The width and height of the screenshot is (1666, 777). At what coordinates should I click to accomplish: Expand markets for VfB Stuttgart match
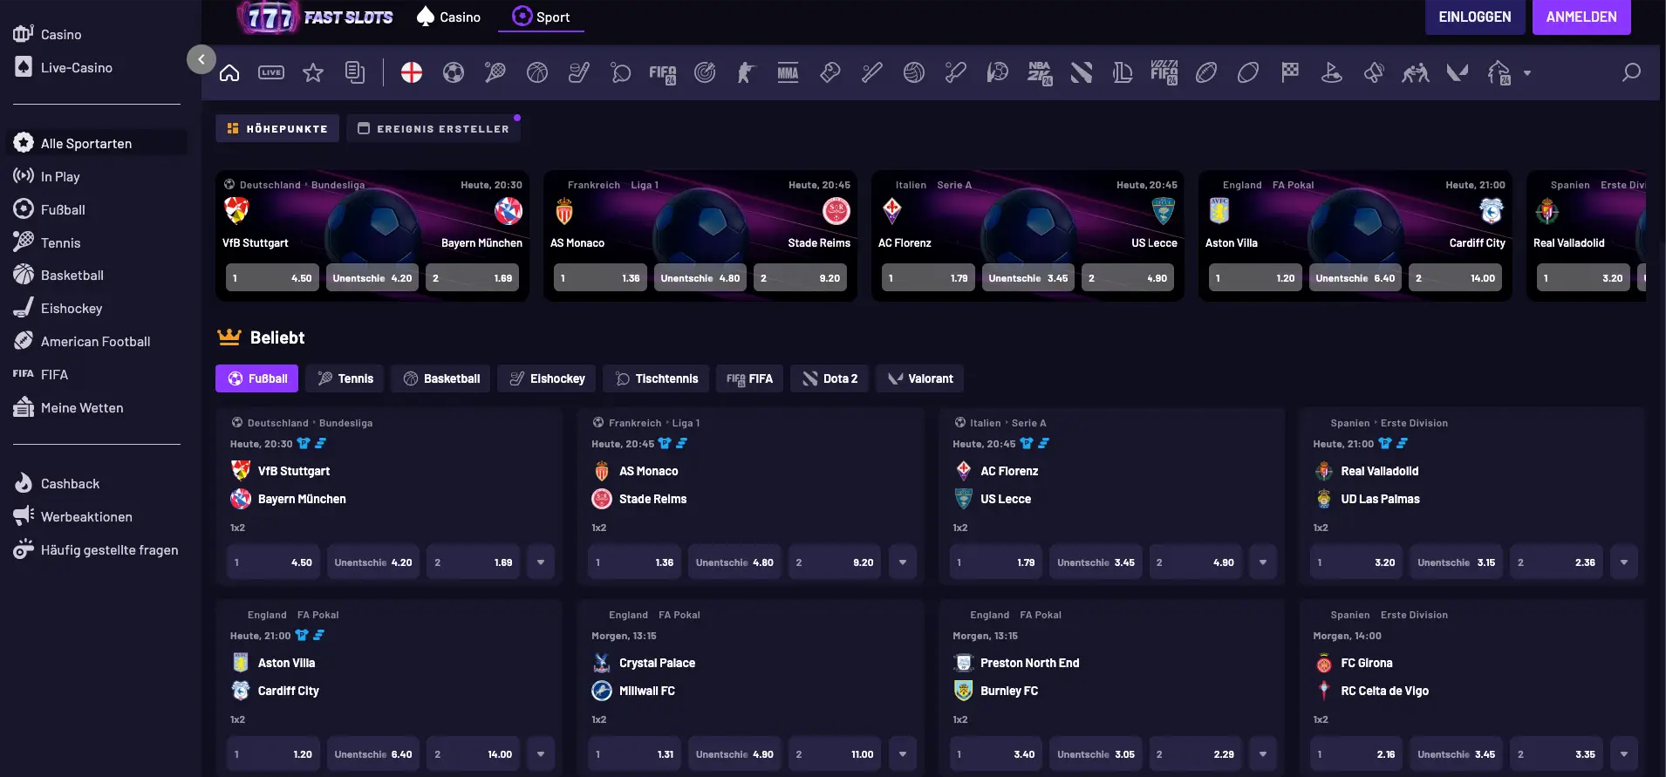pos(541,562)
